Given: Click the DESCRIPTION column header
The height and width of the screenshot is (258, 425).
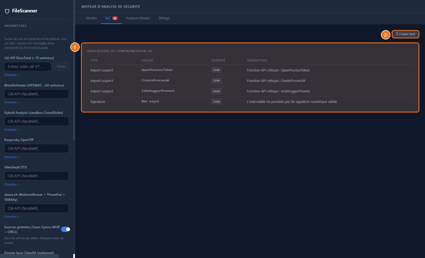Looking at the screenshot, I should tap(257, 60).
